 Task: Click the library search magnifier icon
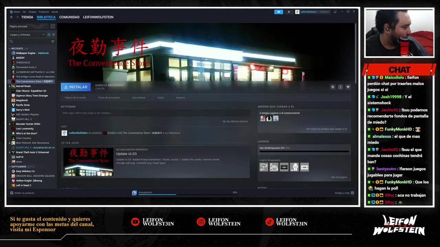point(11,42)
